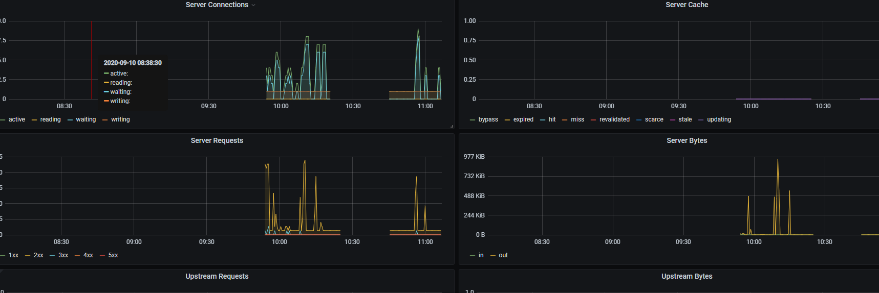Image resolution: width=879 pixels, height=293 pixels.
Task: Click the color line icon for '5xx' legend
Action: [102, 256]
